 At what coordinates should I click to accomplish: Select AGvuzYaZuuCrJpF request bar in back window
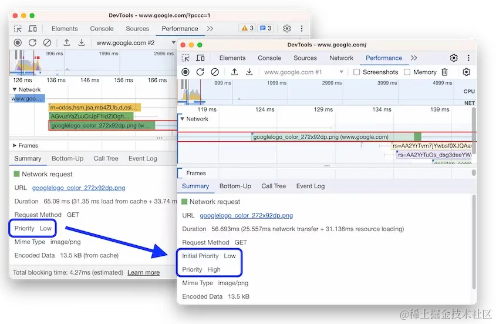tap(91, 116)
